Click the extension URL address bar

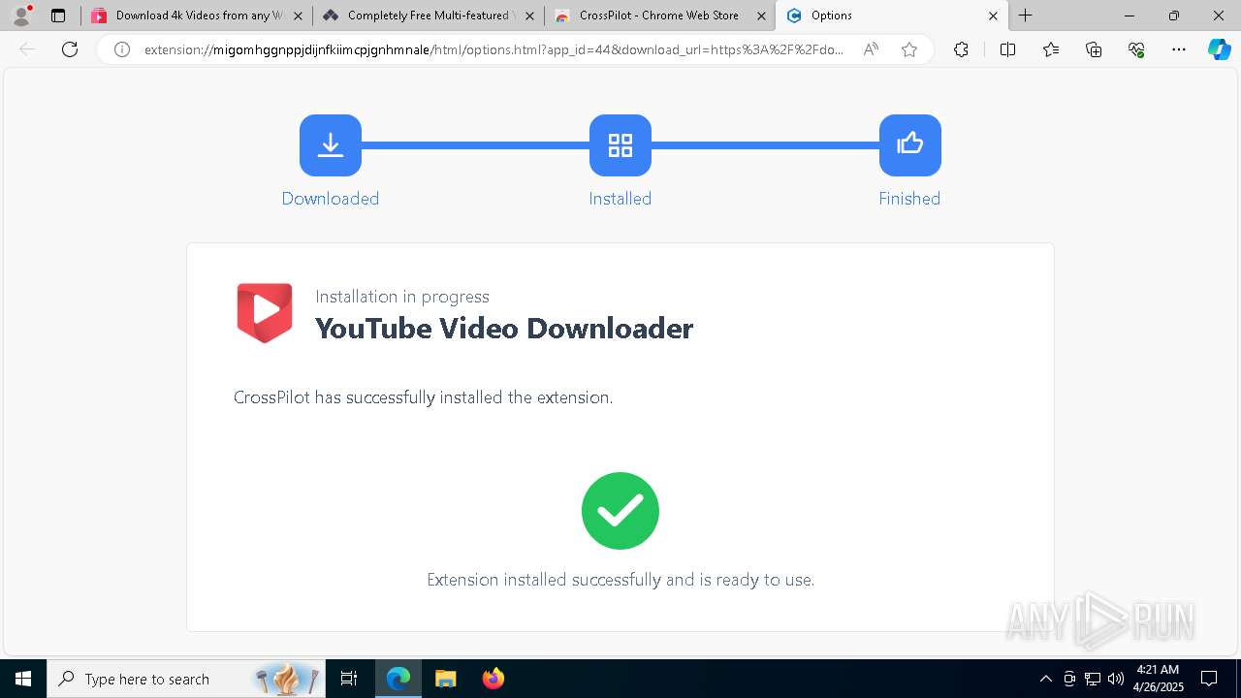pos(493,49)
